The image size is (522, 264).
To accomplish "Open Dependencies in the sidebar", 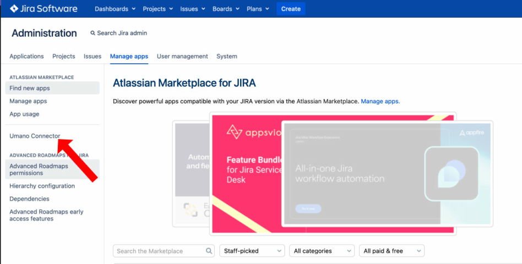I will (29, 199).
